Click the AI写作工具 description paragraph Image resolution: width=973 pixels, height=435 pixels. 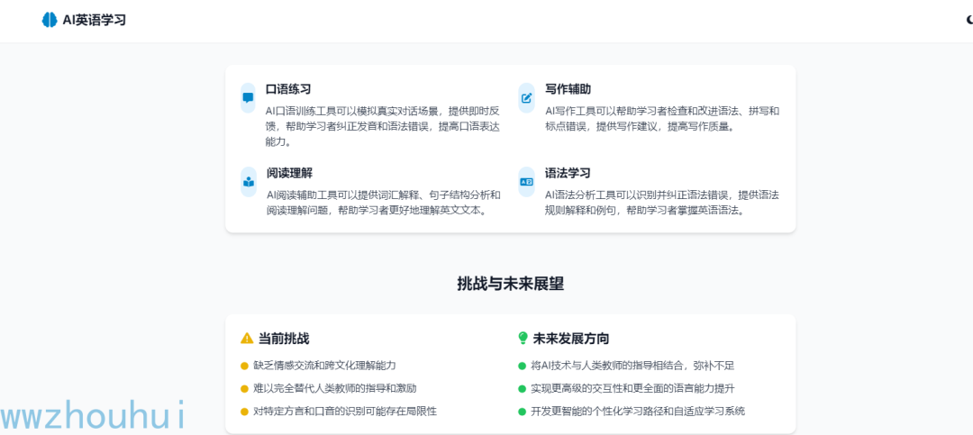(x=662, y=119)
